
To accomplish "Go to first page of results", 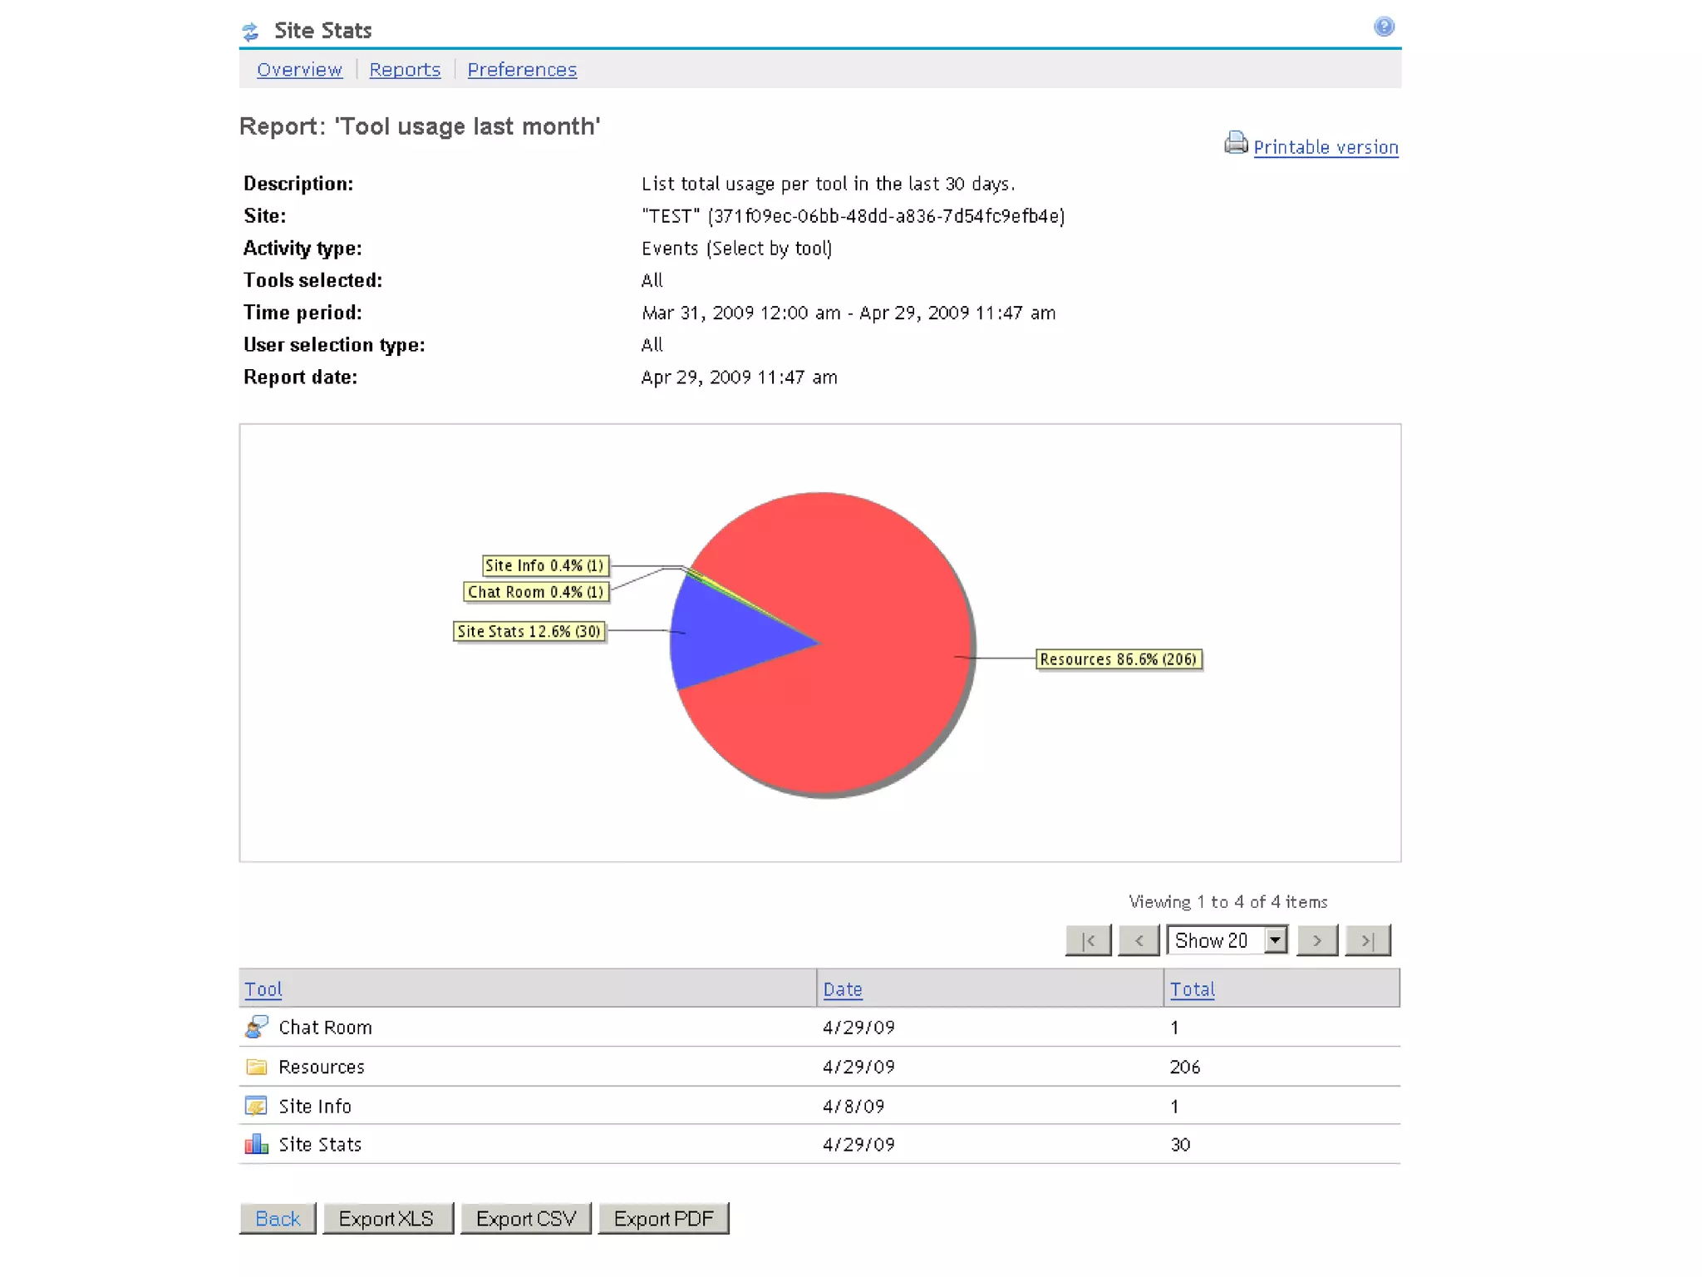I will [x=1089, y=940].
